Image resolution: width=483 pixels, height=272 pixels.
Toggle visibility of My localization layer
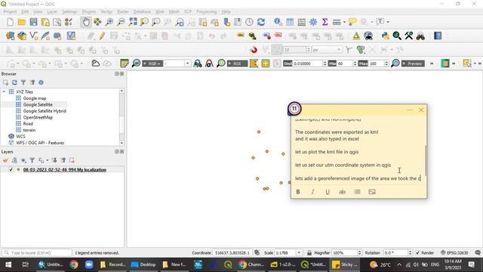click(x=11, y=169)
